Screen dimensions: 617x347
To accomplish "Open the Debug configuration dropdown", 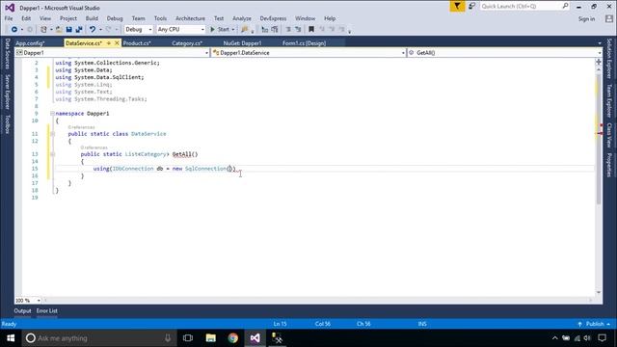I will pyautogui.click(x=150, y=30).
